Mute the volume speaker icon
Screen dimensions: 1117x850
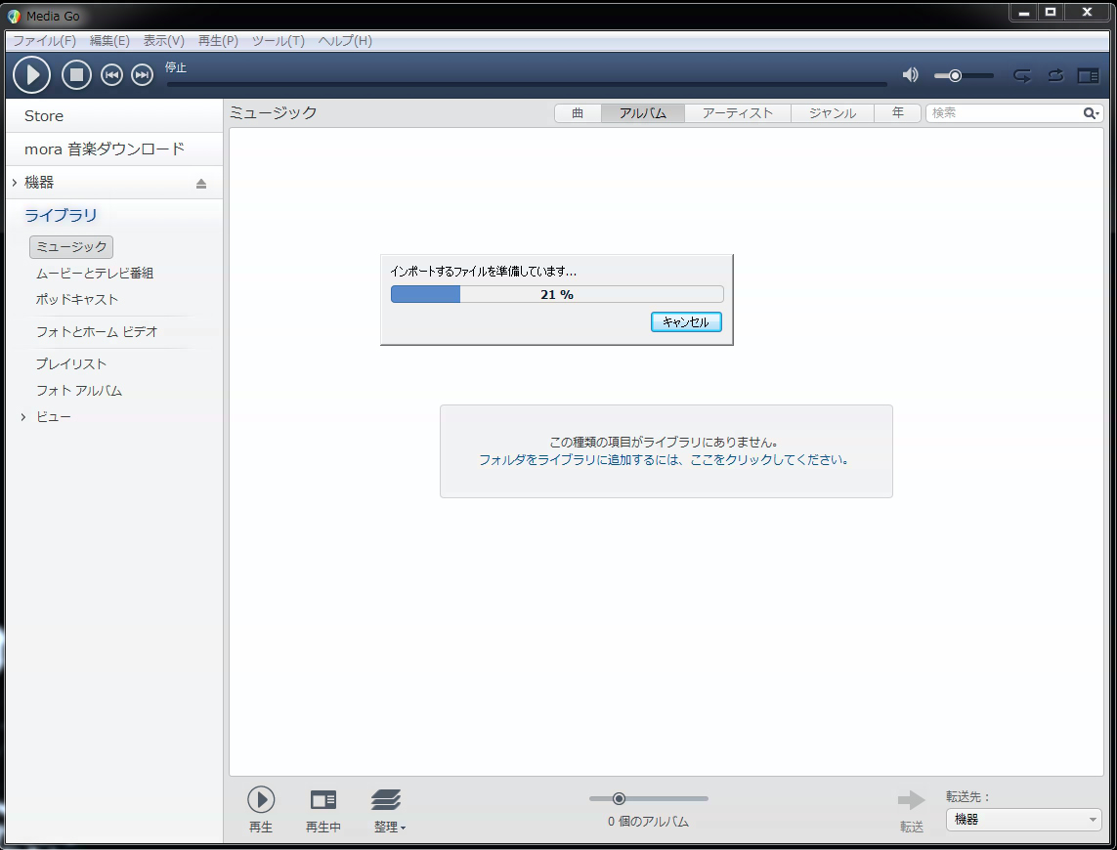[x=910, y=75]
